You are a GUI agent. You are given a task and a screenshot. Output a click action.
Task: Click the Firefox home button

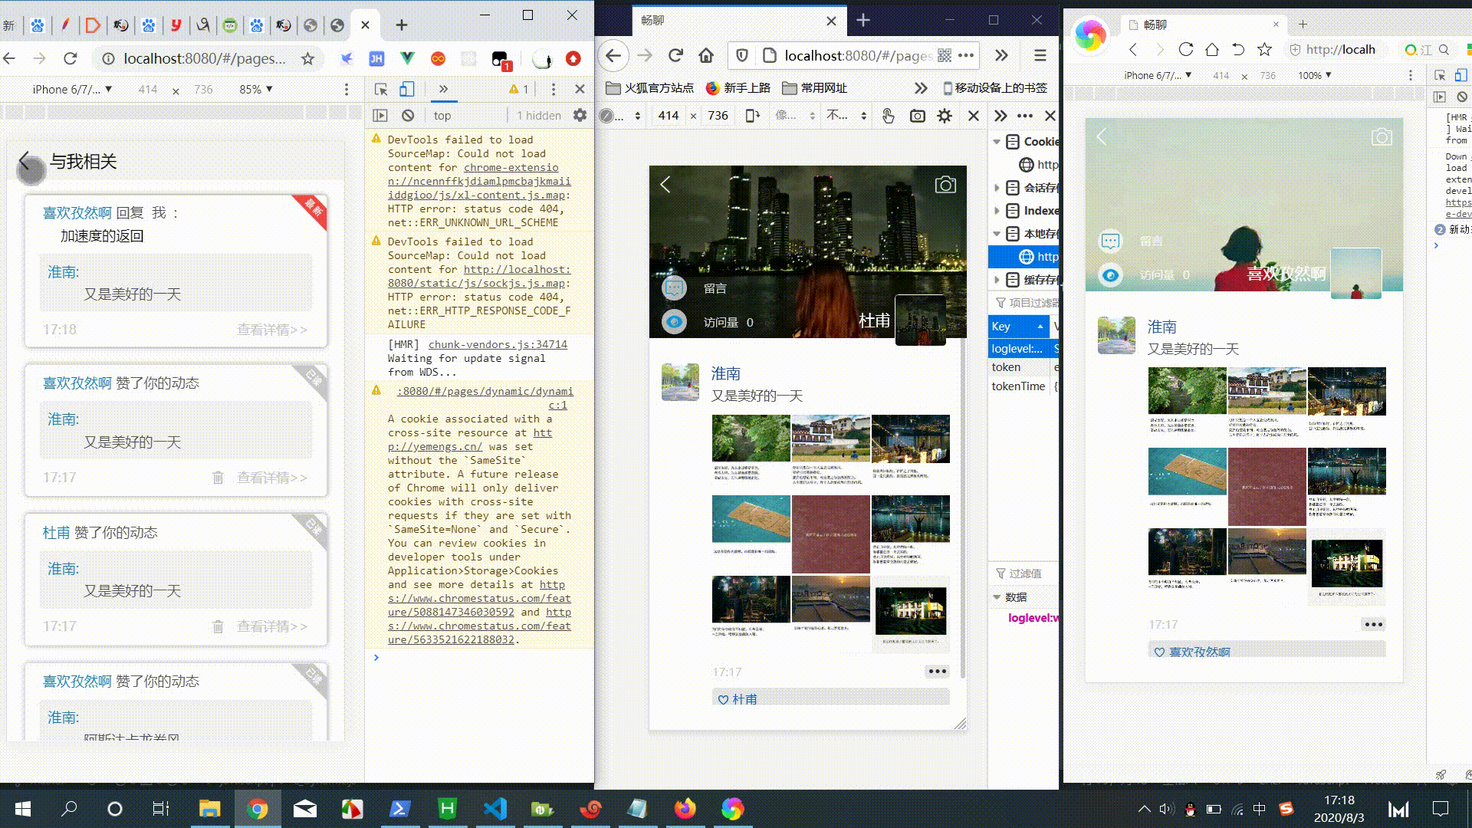click(x=706, y=55)
